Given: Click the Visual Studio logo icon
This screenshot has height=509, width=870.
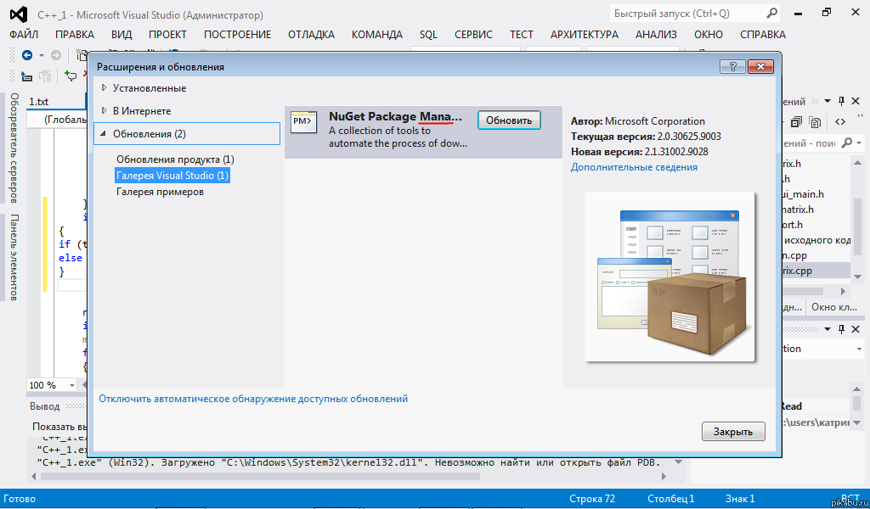Looking at the screenshot, I should pos(18,14).
